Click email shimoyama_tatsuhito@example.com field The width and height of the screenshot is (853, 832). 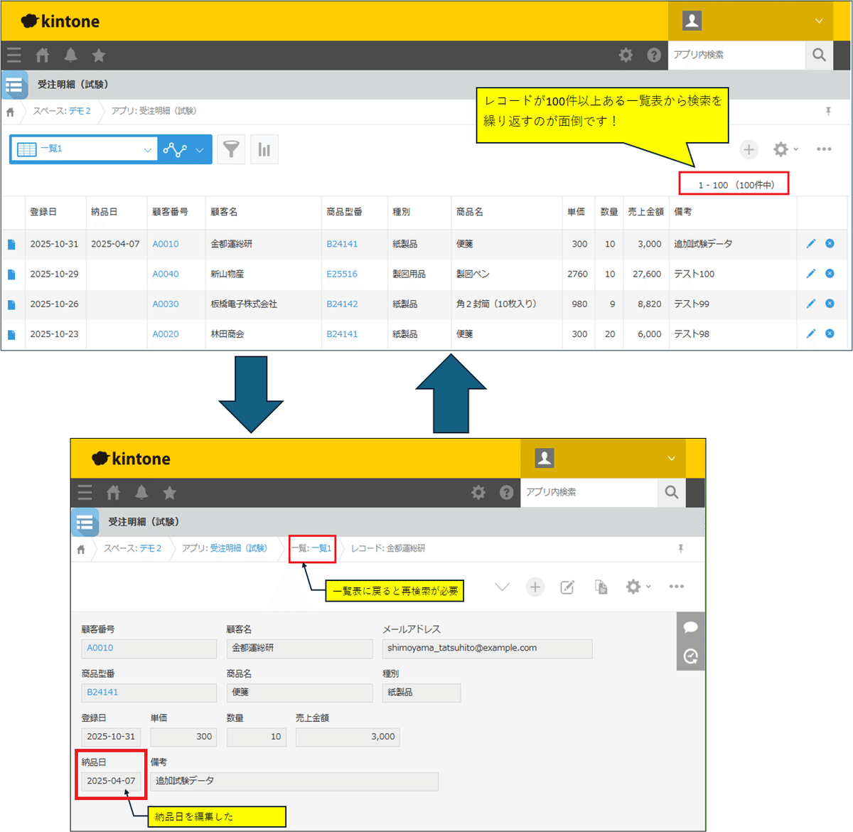[488, 649]
